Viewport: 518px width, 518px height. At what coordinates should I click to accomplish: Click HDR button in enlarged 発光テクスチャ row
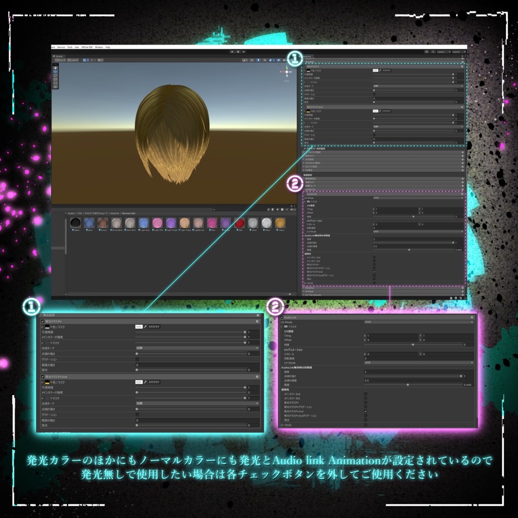pyautogui.click(x=139, y=327)
